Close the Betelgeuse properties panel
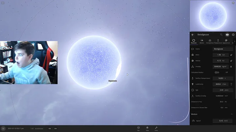Viewport: 236px width, 132px height. tap(233, 35)
